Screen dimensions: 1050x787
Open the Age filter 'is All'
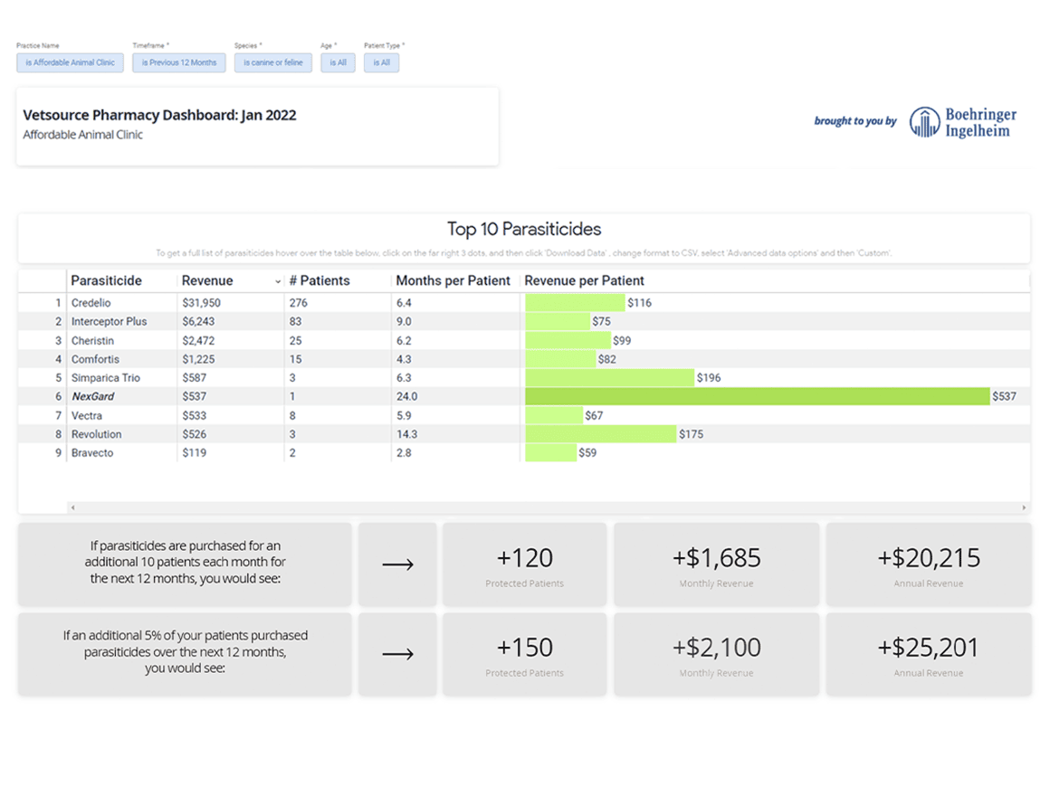click(x=338, y=63)
